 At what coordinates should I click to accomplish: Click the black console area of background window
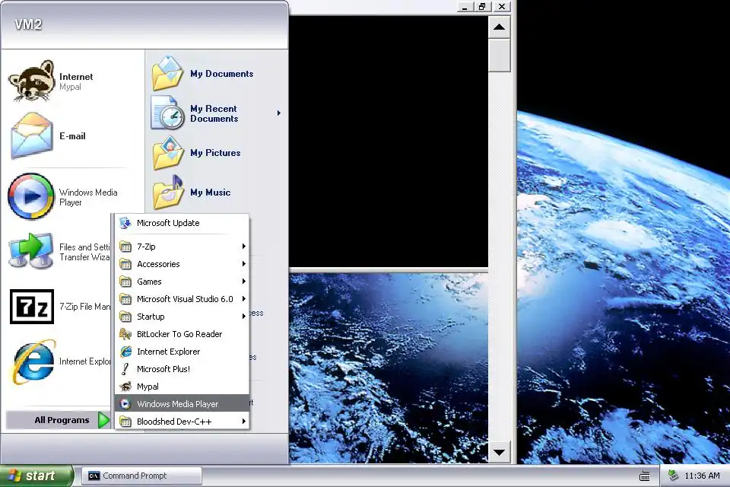pyautogui.click(x=389, y=142)
